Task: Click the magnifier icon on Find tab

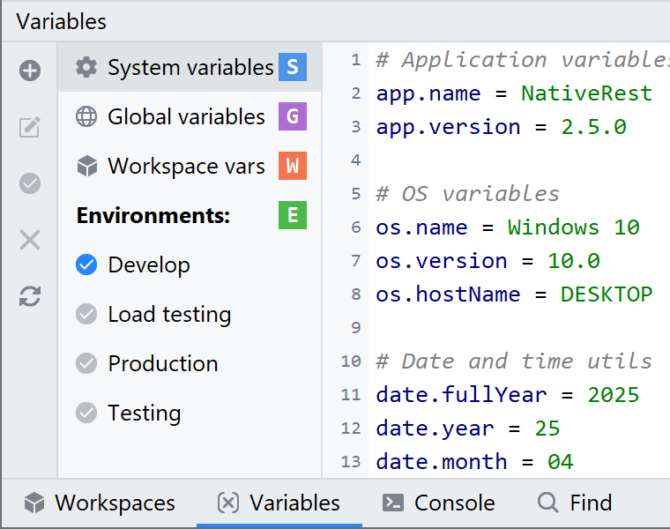Action: tap(548, 503)
